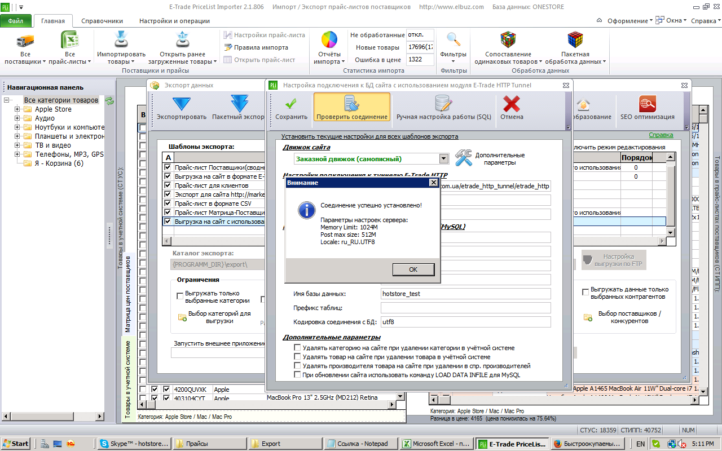Open the Все прайс-листы spreadsheet icon
Image resolution: width=722 pixels, height=451 pixels.
pos(69,41)
